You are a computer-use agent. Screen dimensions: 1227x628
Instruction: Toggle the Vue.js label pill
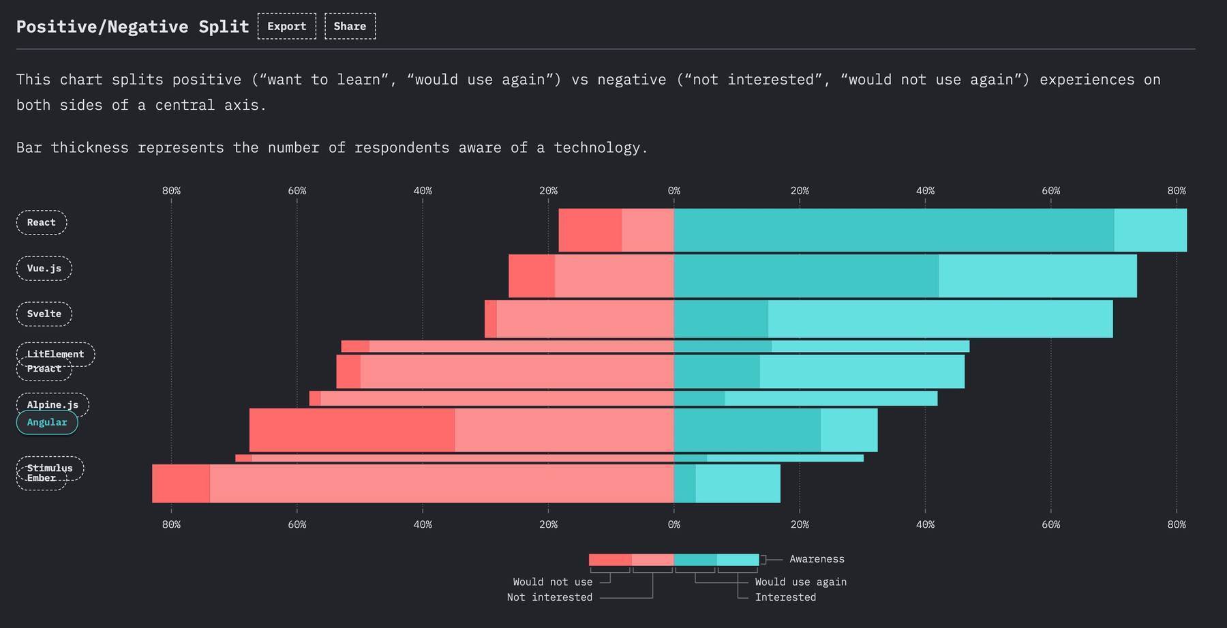[44, 268]
